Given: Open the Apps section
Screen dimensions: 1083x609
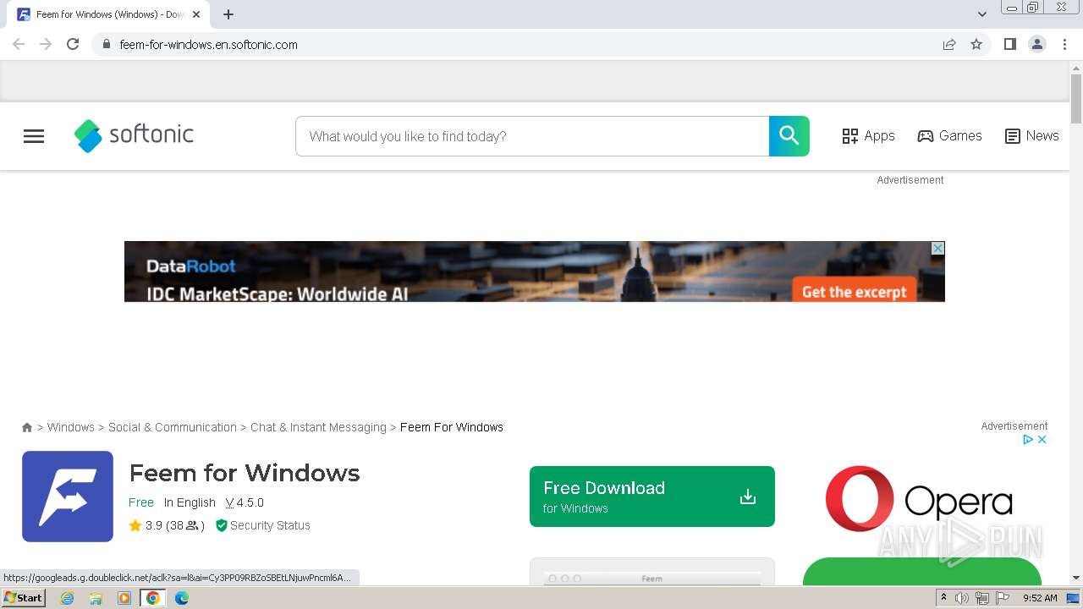Looking at the screenshot, I should point(868,136).
